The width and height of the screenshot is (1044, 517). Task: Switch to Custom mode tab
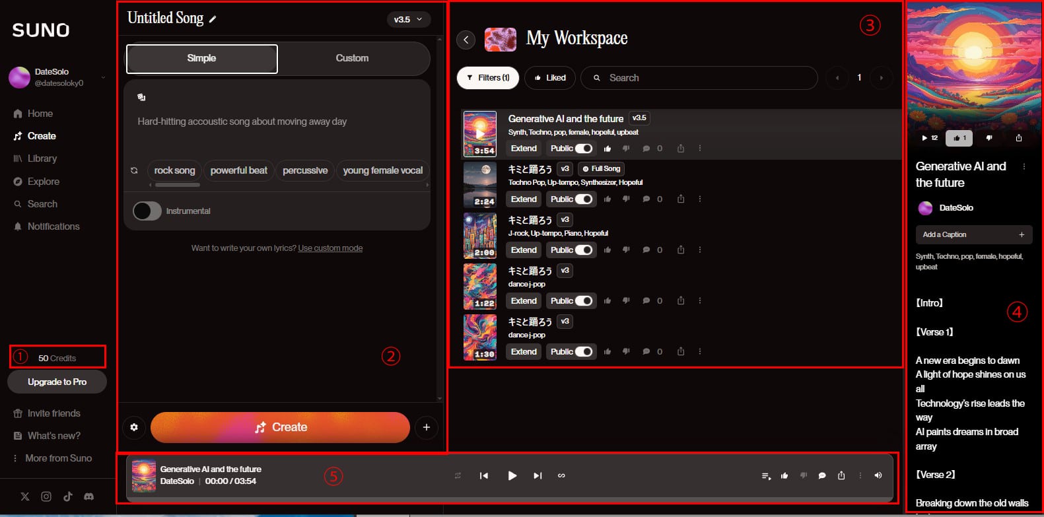coord(352,58)
